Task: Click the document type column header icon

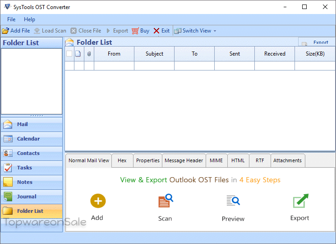Action: click(78, 54)
